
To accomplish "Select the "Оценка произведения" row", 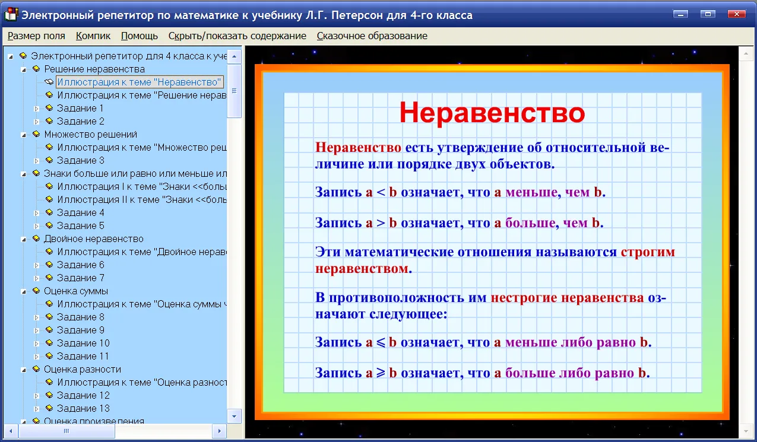I will pos(94,421).
